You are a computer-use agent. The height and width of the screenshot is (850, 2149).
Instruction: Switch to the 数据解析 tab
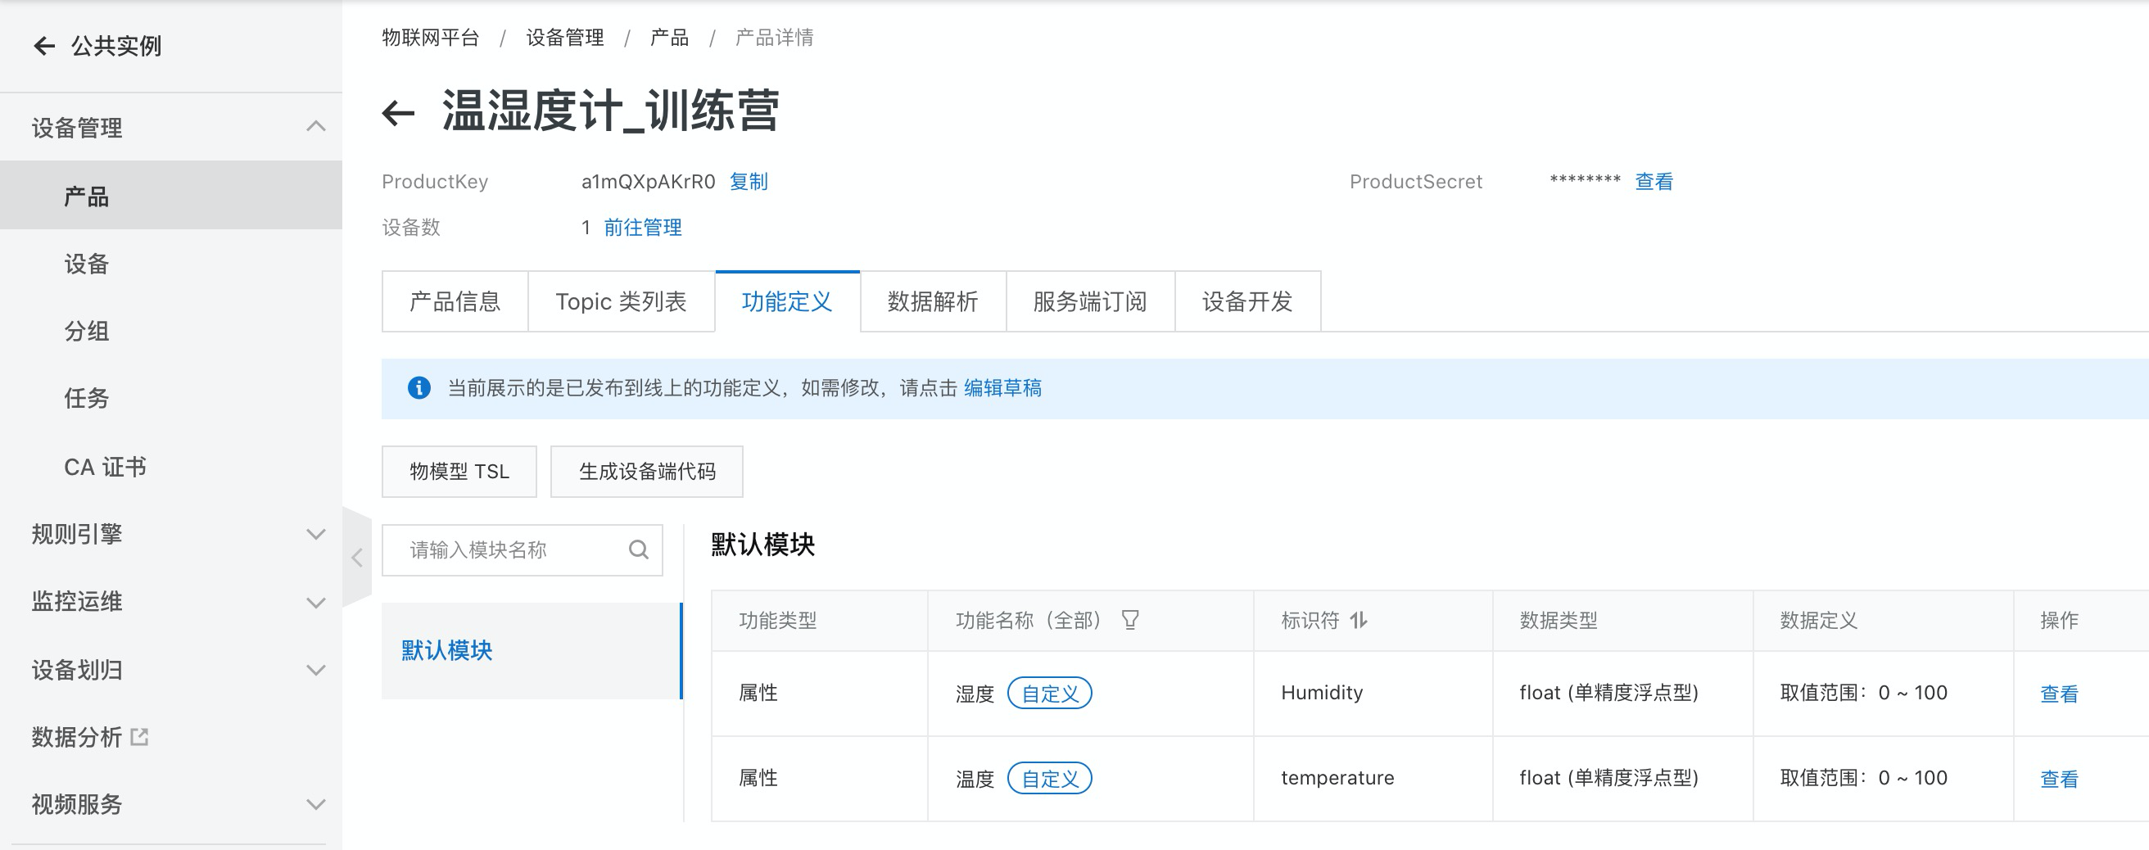(x=933, y=301)
